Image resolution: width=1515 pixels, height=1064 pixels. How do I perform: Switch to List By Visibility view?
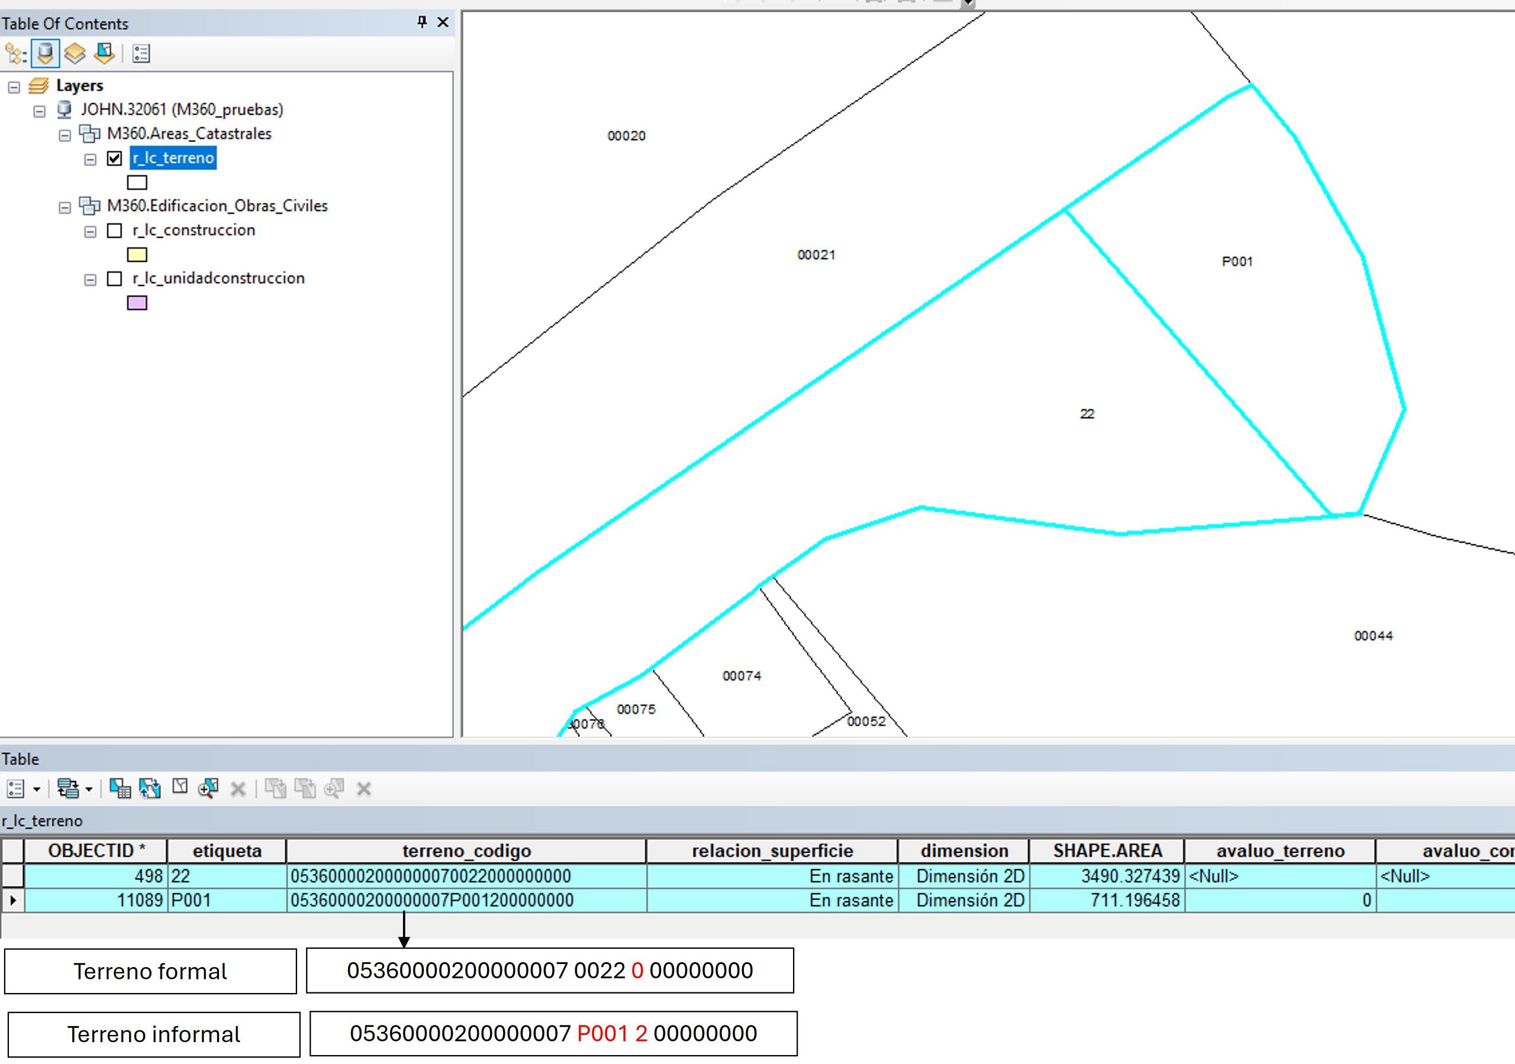(x=75, y=53)
